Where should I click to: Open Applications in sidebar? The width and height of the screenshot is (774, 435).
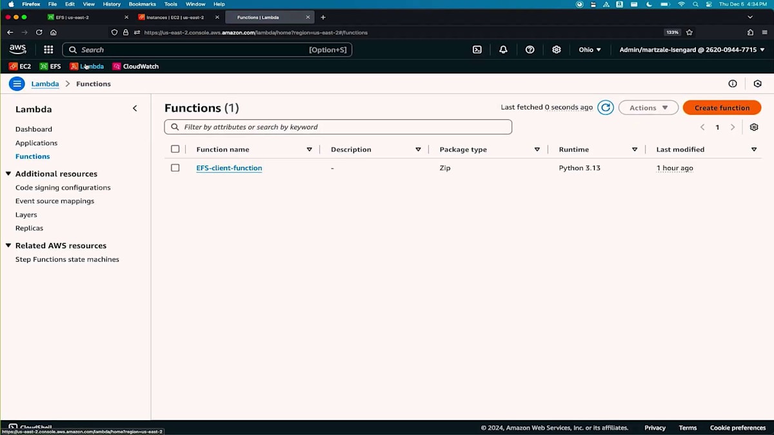36,143
